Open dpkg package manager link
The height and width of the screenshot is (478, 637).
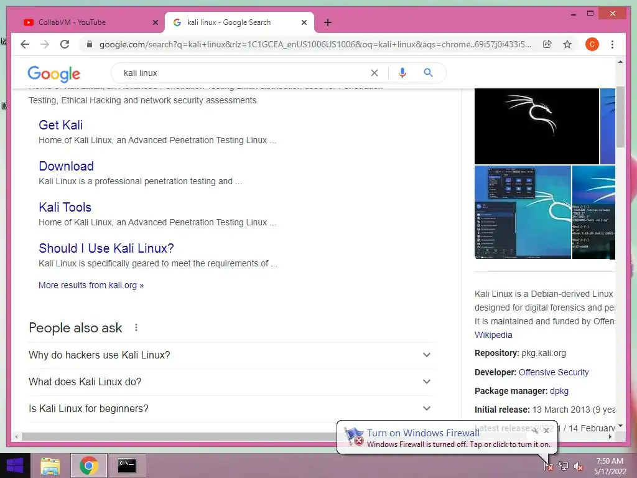point(559,391)
